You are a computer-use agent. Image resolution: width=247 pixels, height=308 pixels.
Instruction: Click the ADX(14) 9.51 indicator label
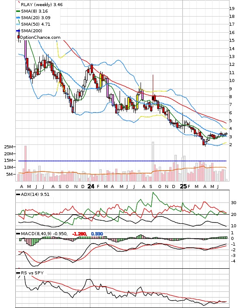coord(35,195)
